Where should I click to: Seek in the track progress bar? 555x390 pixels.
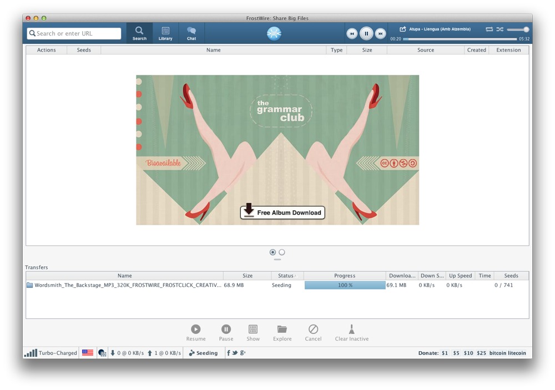[x=460, y=39]
